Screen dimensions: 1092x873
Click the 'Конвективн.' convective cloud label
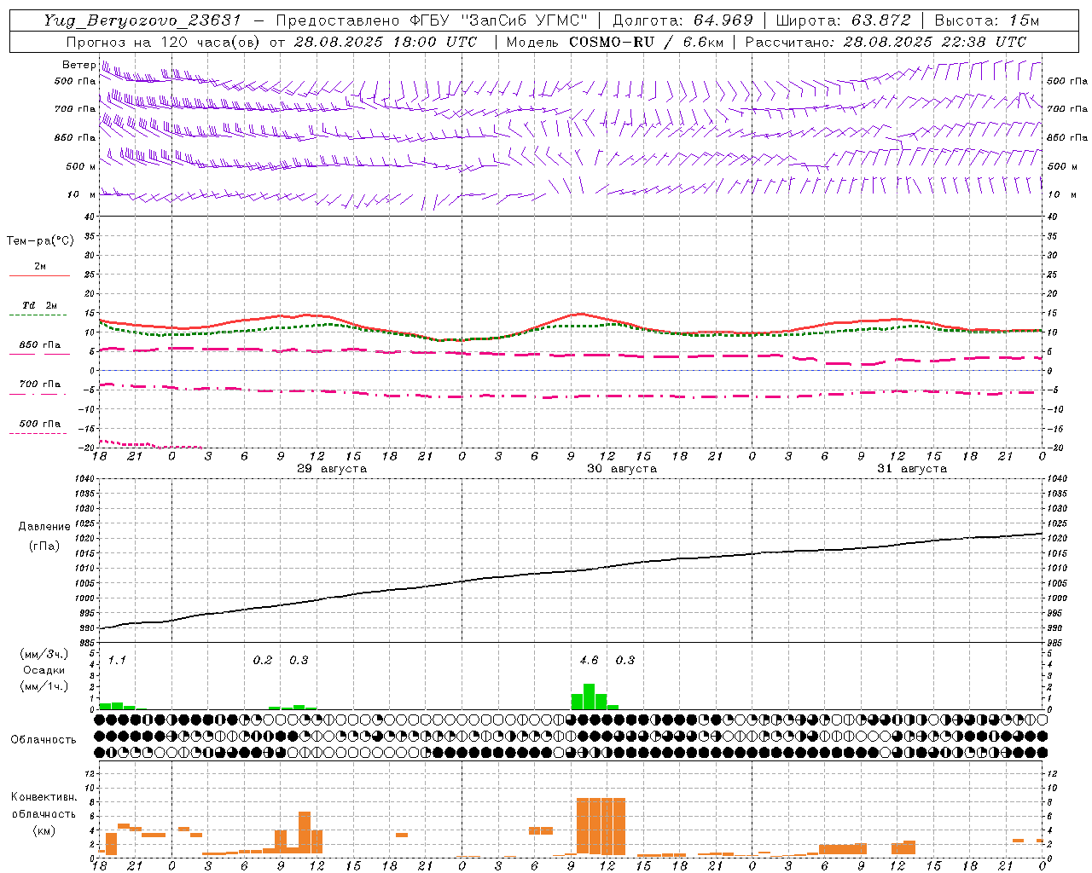click(x=44, y=797)
